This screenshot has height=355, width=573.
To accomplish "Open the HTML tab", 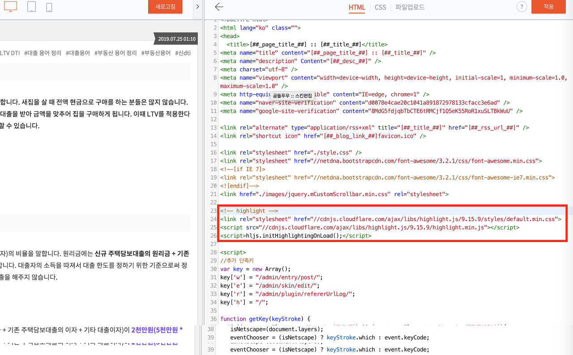I will [x=357, y=7].
